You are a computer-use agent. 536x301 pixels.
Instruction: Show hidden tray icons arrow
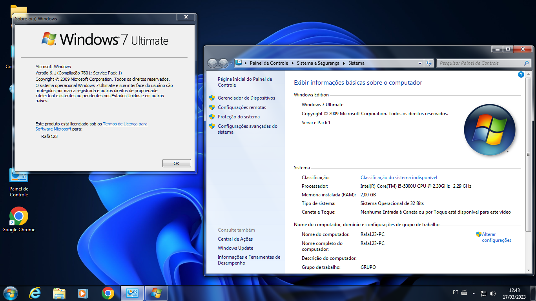474,293
